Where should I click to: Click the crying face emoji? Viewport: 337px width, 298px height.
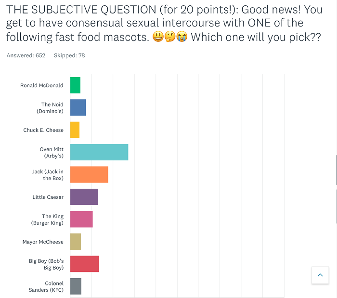click(182, 37)
